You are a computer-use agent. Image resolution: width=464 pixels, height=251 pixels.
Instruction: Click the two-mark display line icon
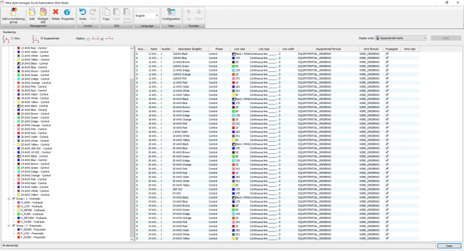point(95,38)
